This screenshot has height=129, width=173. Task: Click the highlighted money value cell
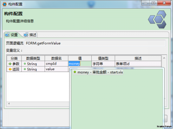[80, 64]
